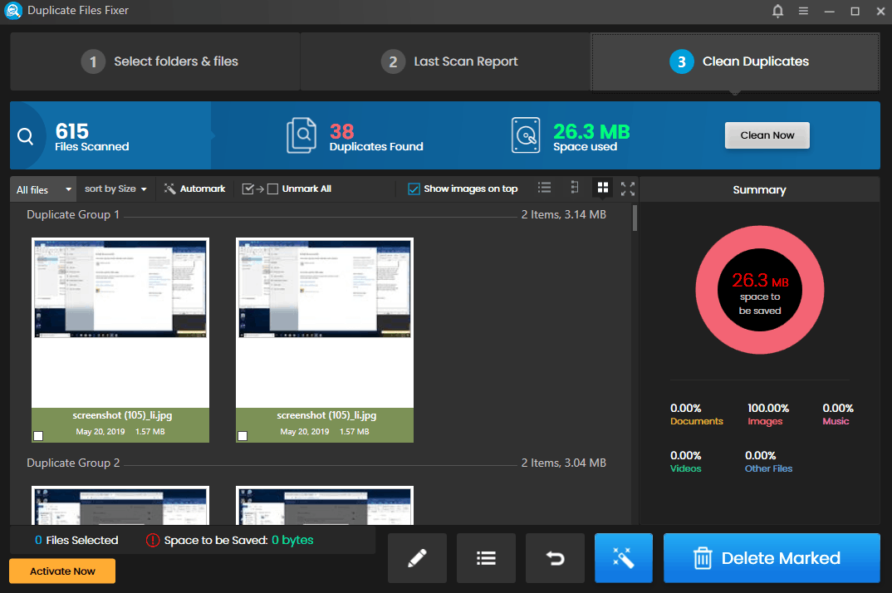
Task: Click the red warning icon beside Space to be Saved
Action: tap(153, 540)
